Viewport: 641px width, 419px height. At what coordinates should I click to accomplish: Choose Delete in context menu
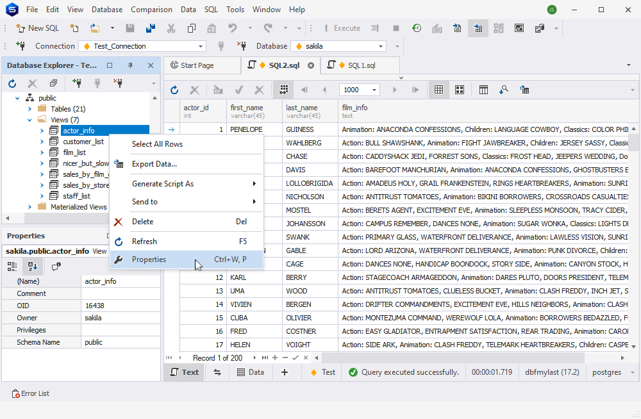(x=187, y=222)
